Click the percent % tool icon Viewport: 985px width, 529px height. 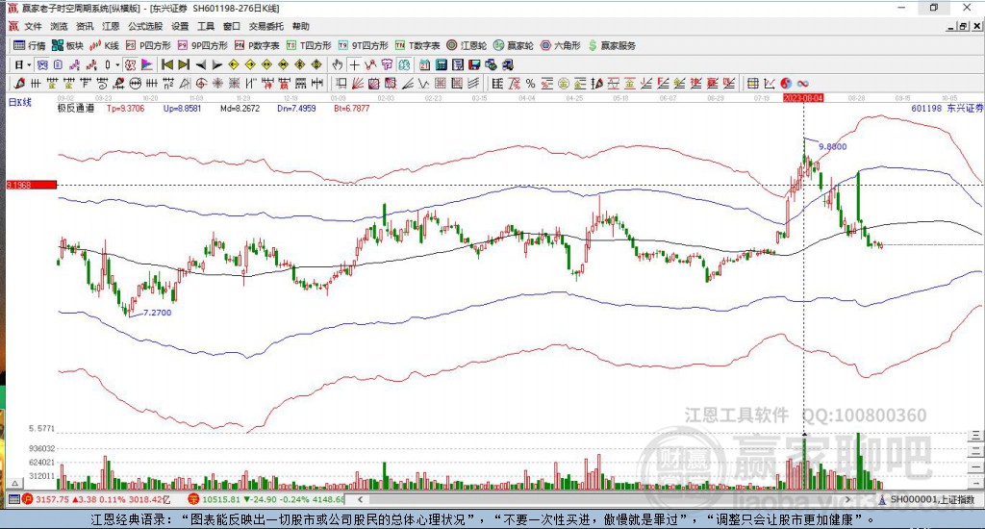coord(530,83)
